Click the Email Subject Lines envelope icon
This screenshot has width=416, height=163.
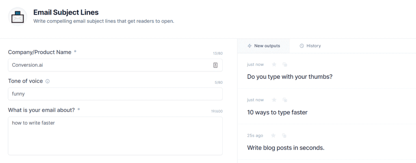17,16
